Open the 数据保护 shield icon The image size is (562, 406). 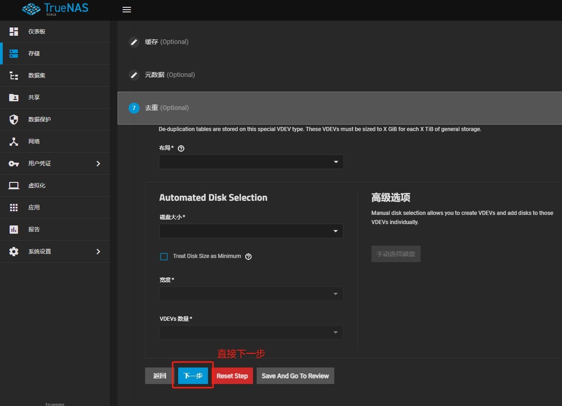(x=14, y=120)
